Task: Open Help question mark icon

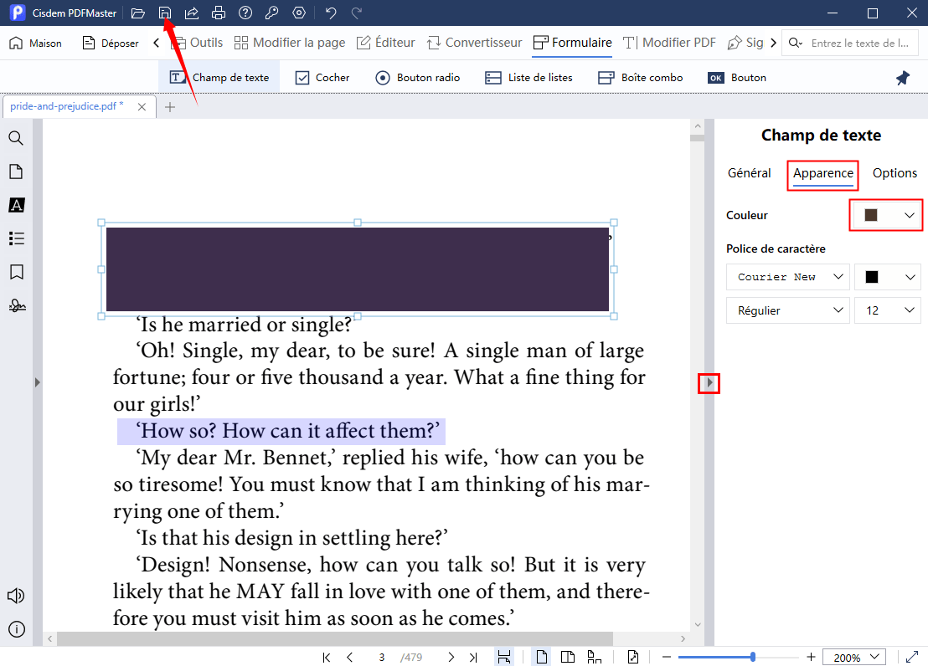Action: point(245,13)
